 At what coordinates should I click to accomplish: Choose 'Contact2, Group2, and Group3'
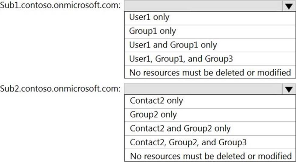210,142
